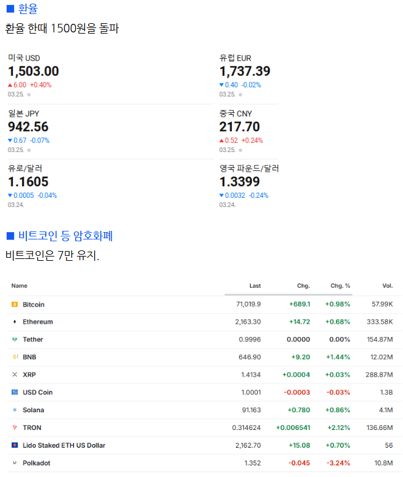Click the Solana logo icon

(15, 410)
